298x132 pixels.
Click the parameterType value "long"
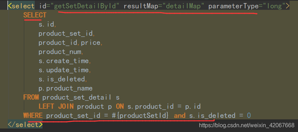(x=274, y=6)
